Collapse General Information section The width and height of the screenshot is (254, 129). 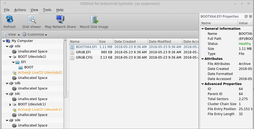point(202,29)
